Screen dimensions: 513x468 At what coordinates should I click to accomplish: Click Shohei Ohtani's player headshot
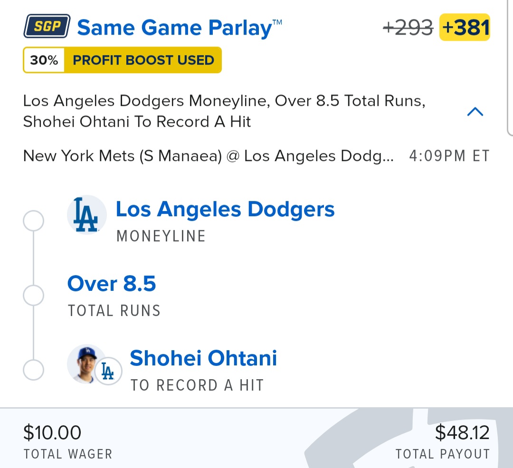coord(86,363)
